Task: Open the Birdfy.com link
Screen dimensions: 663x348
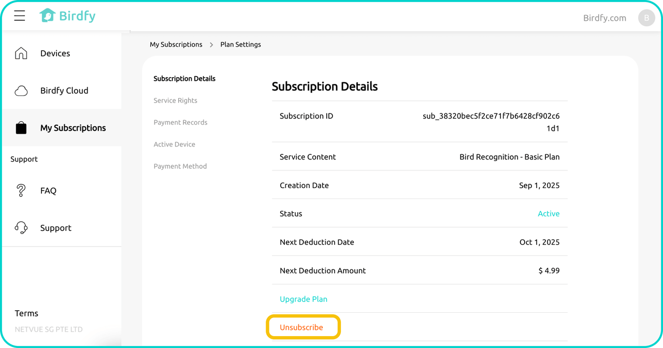Action: [604, 18]
